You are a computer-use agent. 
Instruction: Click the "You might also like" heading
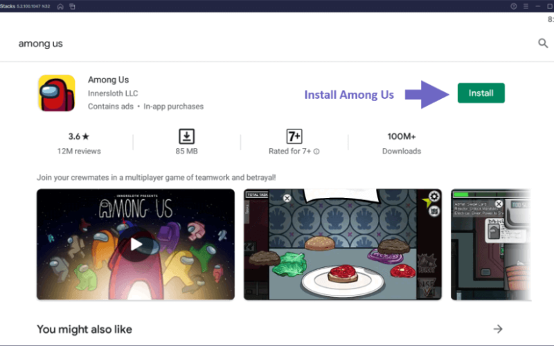[x=84, y=329]
